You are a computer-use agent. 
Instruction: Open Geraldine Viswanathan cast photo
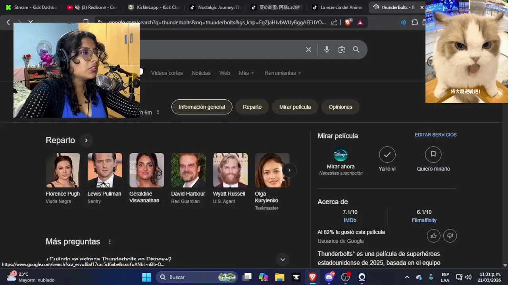146,170
